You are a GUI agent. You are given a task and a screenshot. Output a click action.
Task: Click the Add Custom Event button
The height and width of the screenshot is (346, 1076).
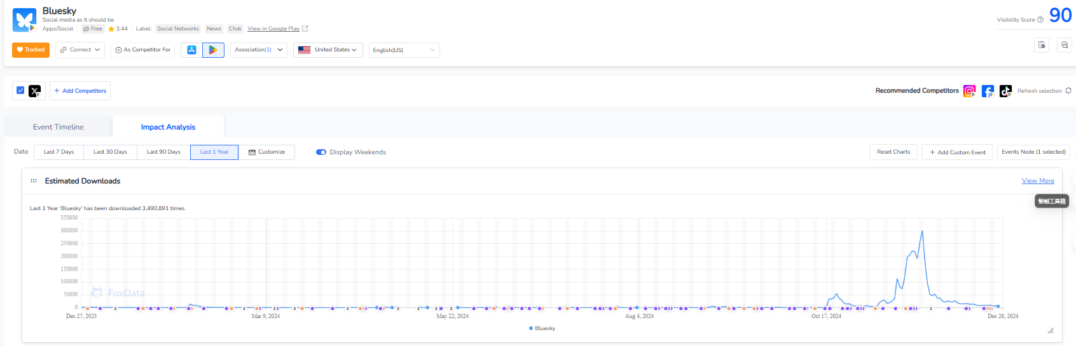pyautogui.click(x=957, y=152)
